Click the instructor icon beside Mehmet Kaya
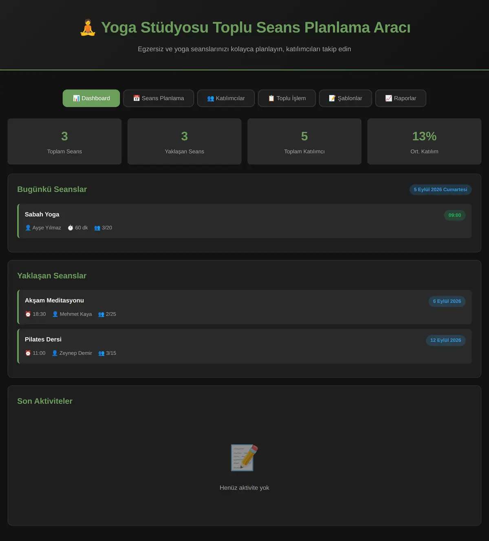489x541 pixels. 55,314
